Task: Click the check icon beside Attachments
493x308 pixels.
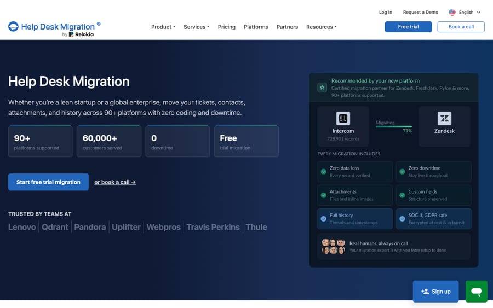Action: (323, 195)
